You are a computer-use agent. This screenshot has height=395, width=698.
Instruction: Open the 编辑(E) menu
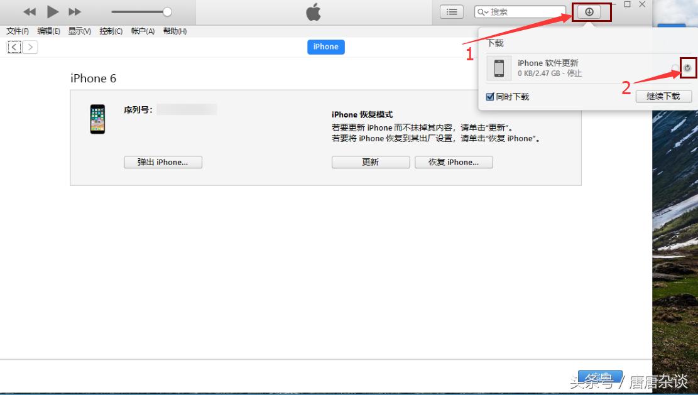pyautogui.click(x=48, y=31)
